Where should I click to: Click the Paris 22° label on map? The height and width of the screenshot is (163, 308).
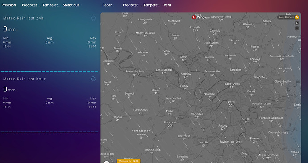pos(231,104)
